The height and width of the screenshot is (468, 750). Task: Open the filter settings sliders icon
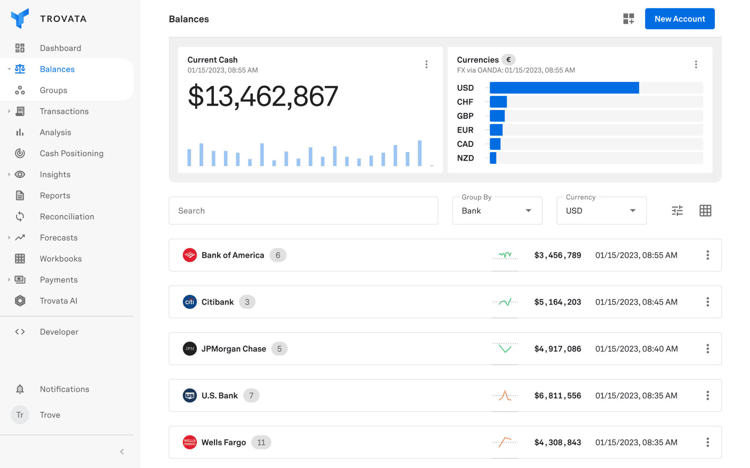[x=677, y=211]
